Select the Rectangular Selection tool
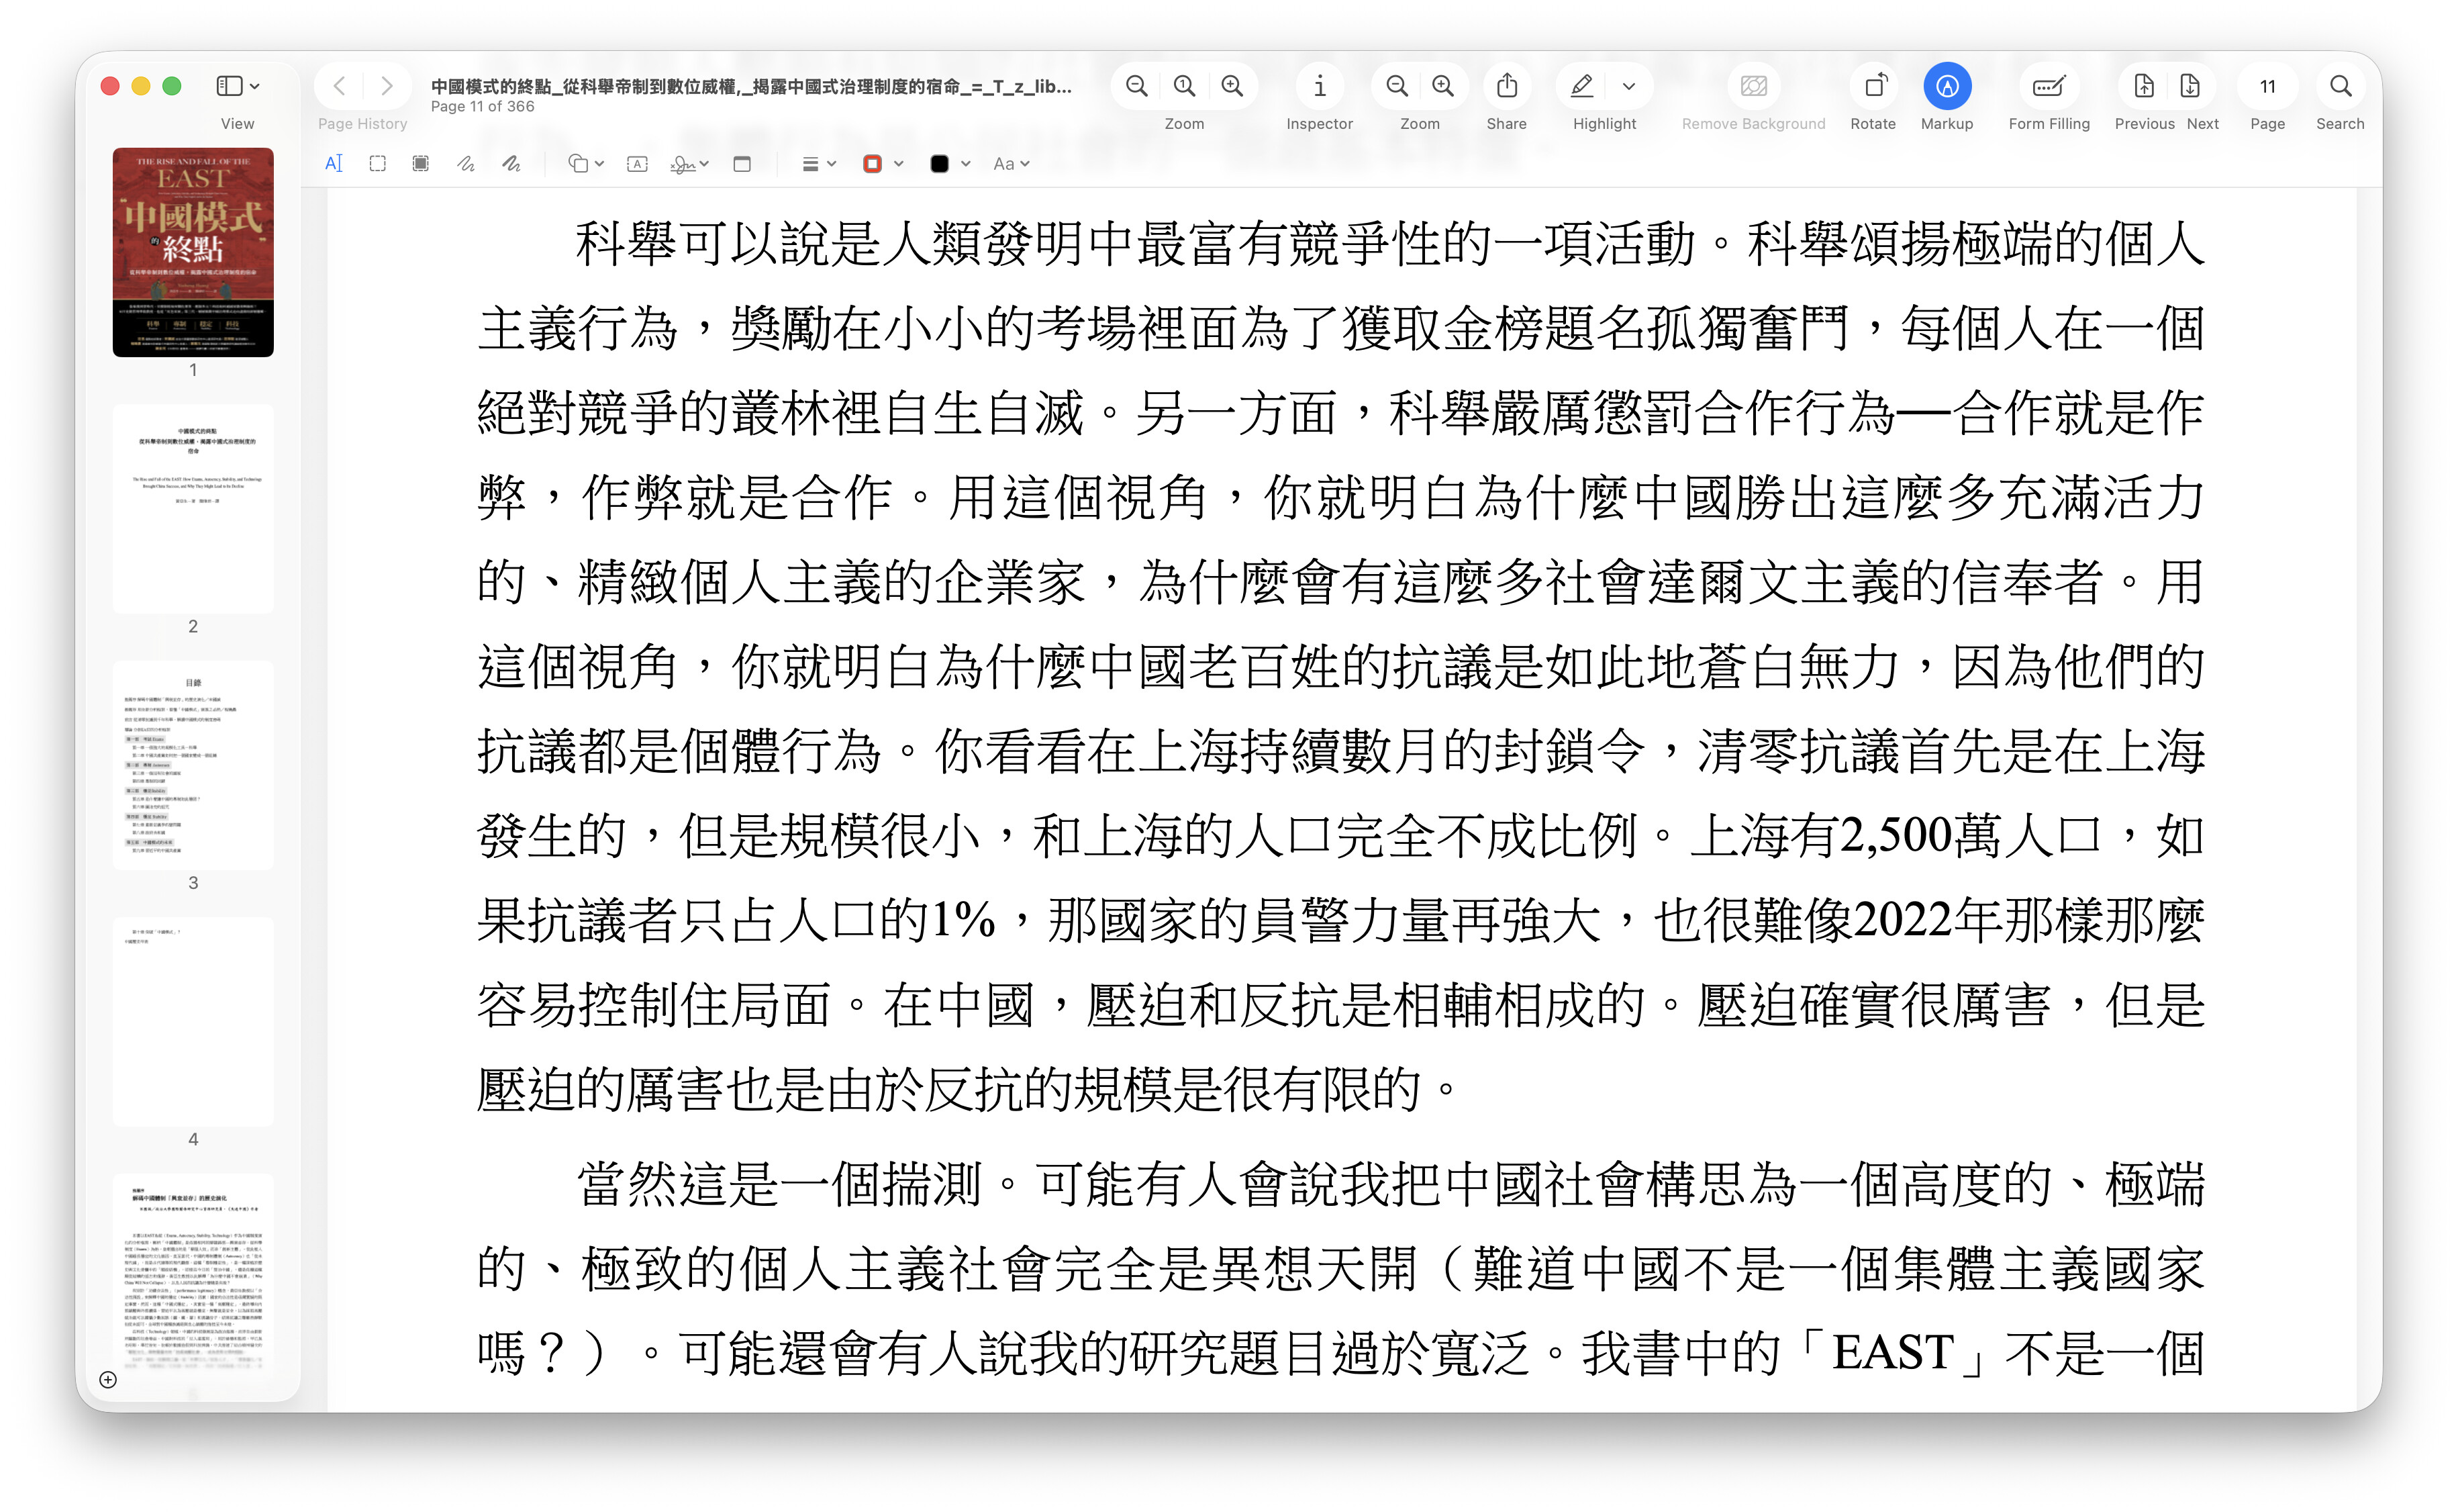The width and height of the screenshot is (2458, 1512). pos(377,164)
